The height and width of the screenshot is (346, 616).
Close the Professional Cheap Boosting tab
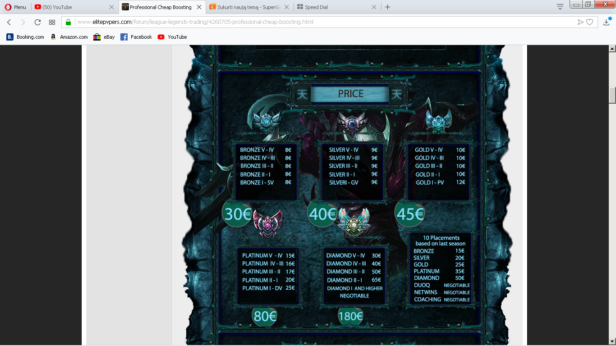(x=199, y=7)
